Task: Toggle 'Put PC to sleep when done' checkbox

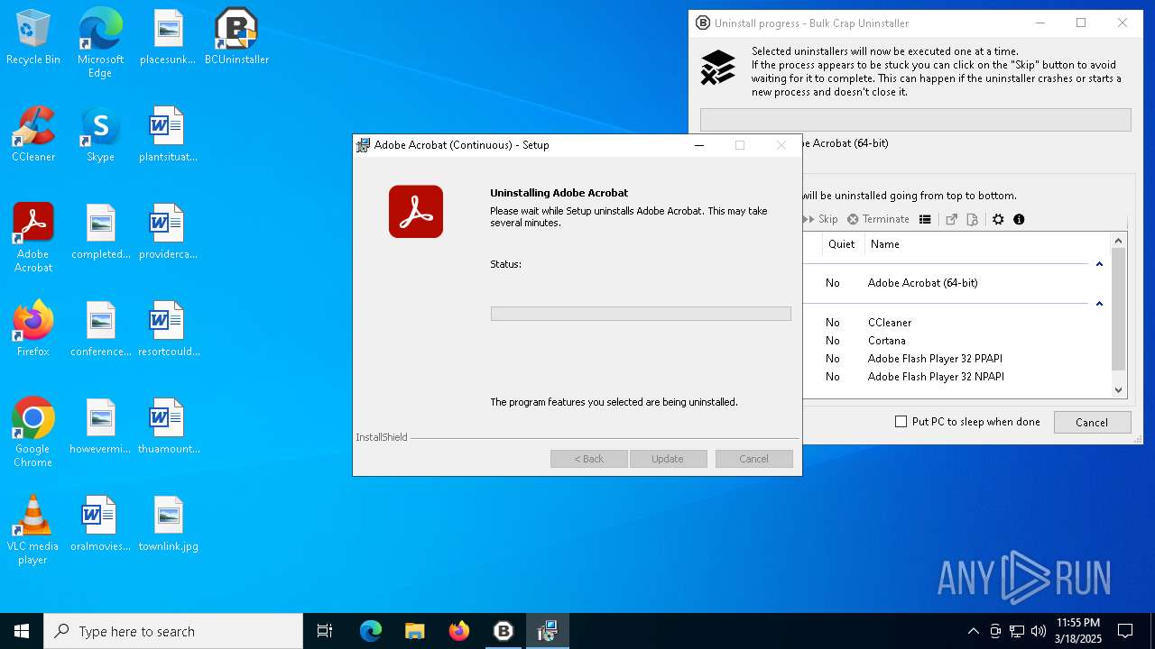Action: 901,422
